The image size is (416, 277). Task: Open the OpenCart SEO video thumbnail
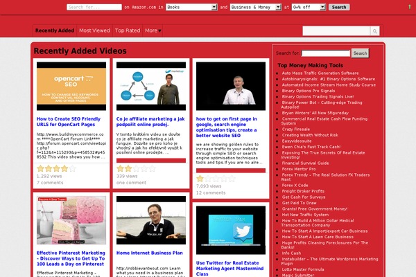point(71,86)
